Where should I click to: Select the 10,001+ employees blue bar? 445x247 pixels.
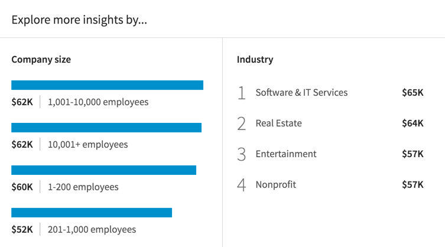tap(106, 128)
